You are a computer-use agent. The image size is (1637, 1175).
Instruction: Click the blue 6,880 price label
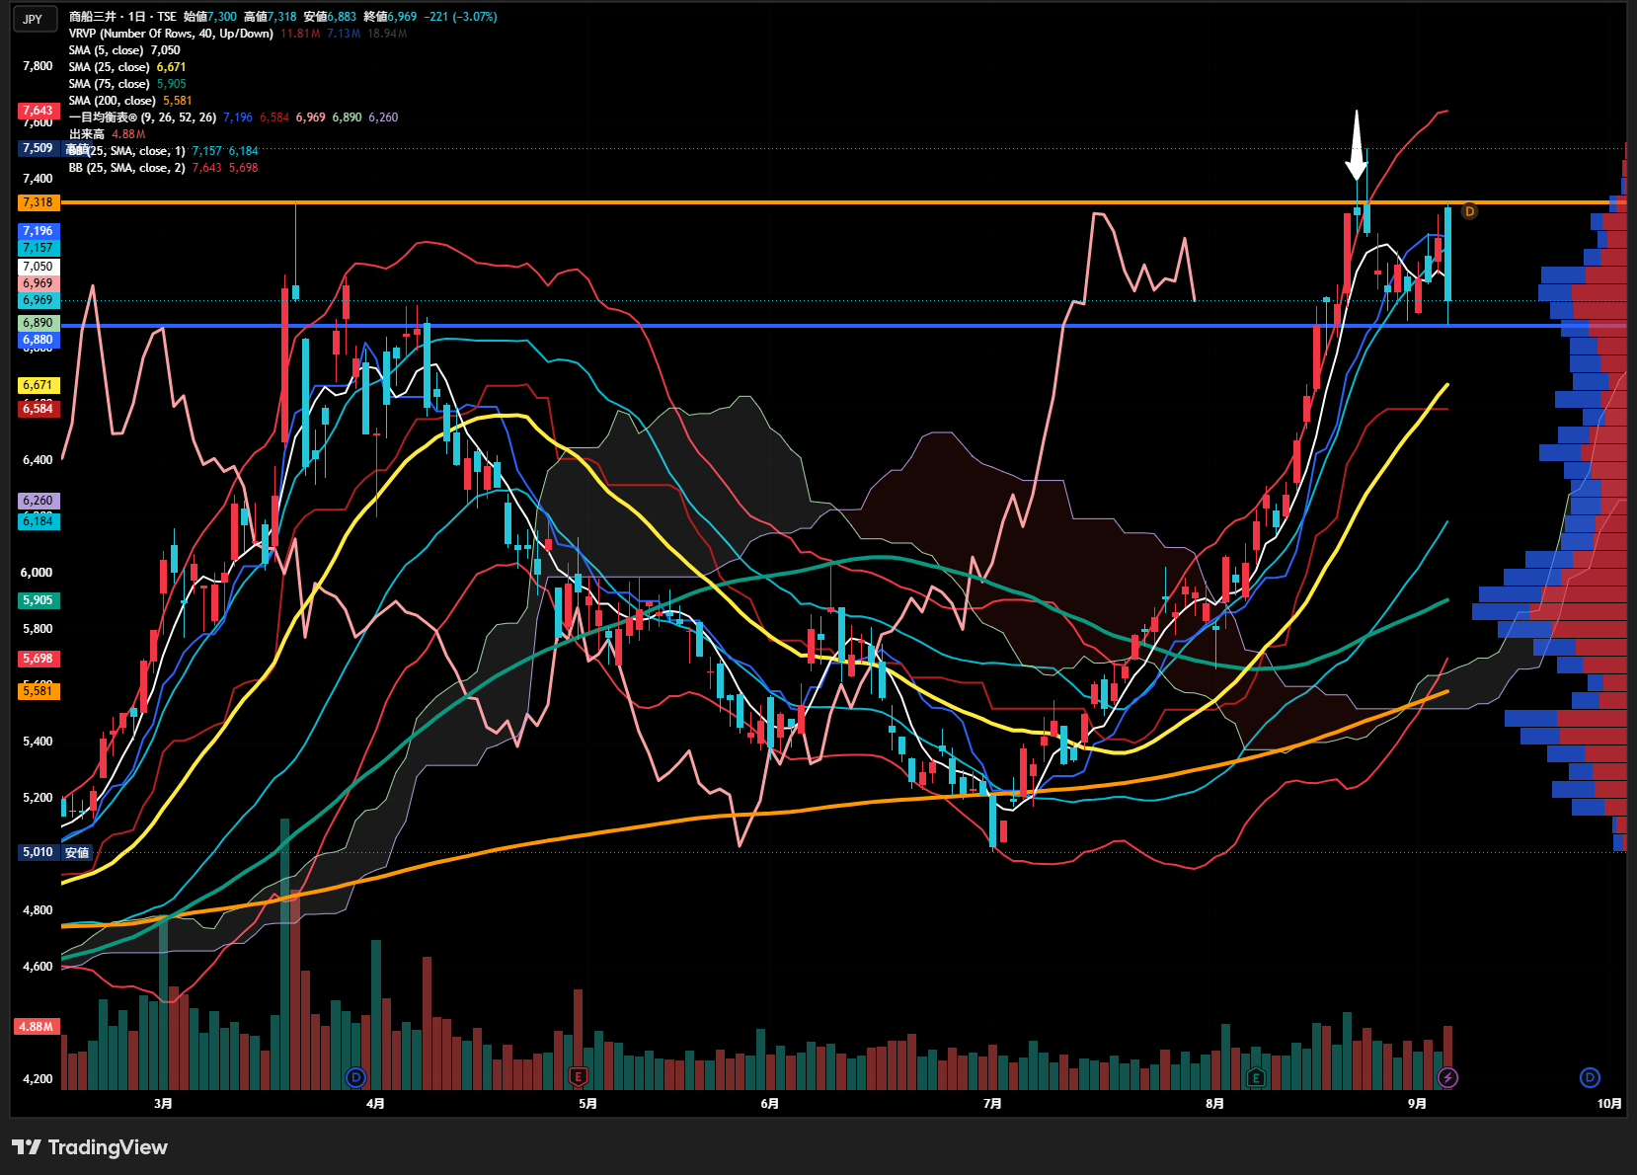pos(39,340)
